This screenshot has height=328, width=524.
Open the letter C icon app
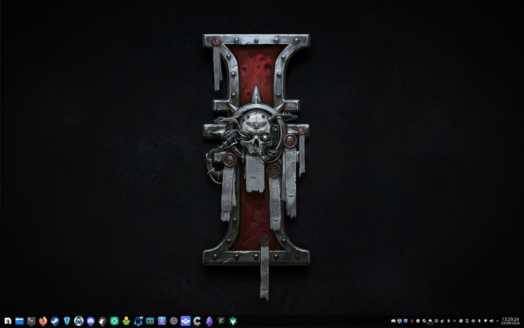197,321
